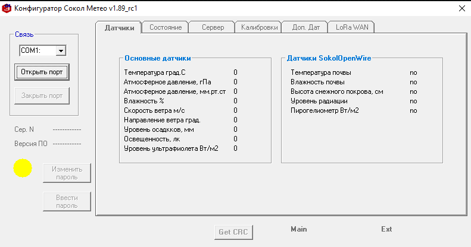Click the Main label at the bottom
Screen dimensions: 471x247
tap(299, 229)
